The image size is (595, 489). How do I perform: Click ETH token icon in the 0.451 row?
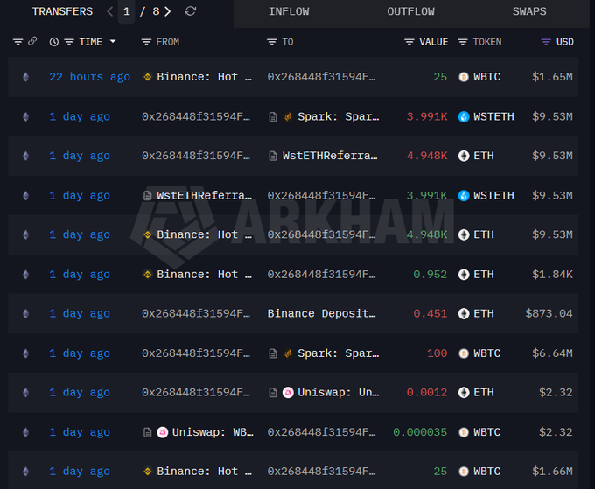click(x=464, y=314)
